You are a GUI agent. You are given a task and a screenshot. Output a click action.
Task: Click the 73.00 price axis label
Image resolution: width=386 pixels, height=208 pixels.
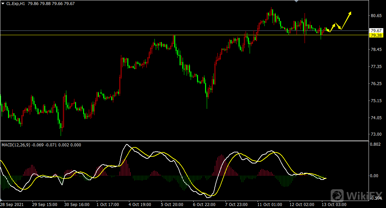point(376,134)
